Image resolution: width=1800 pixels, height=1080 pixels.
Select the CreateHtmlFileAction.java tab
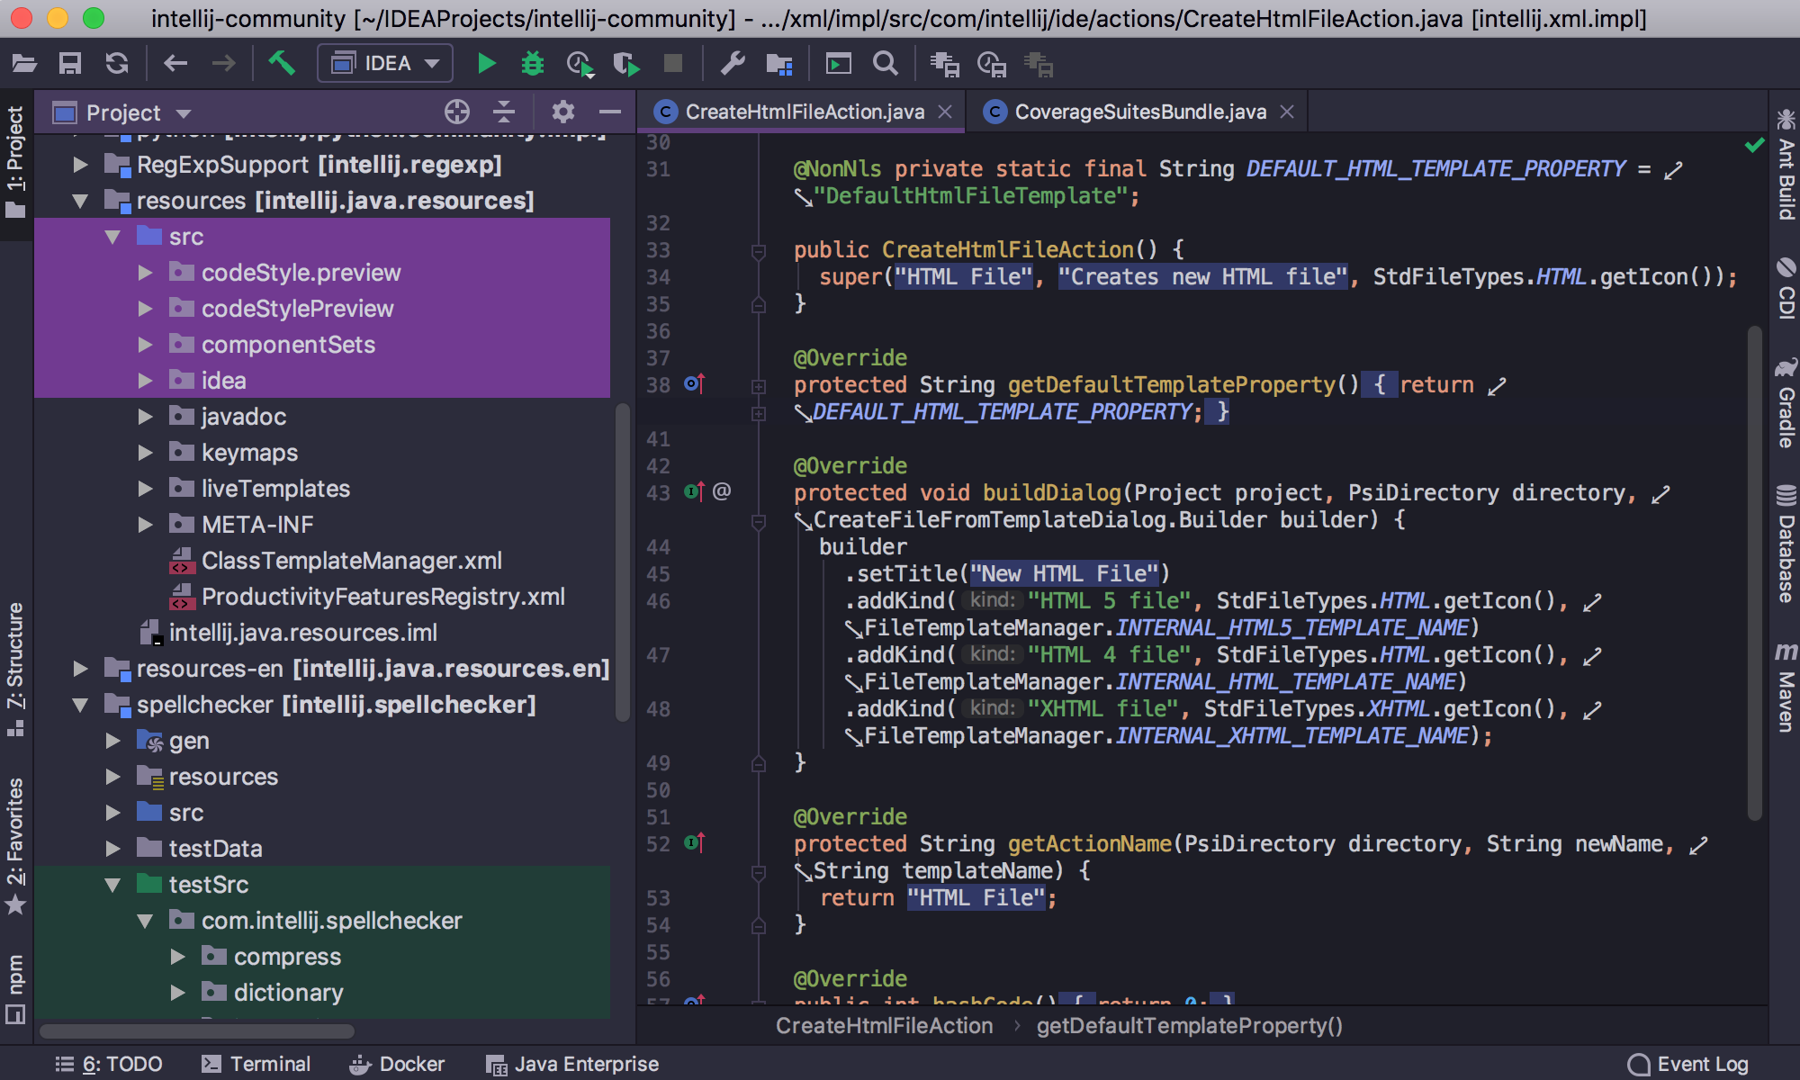click(x=797, y=111)
